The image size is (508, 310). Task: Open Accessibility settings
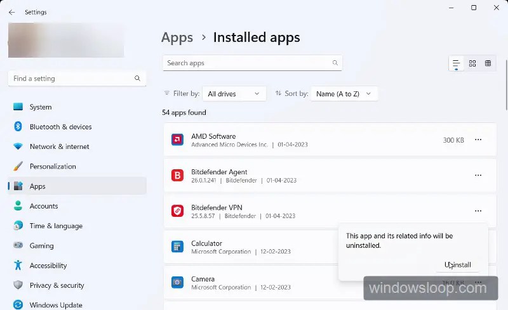pos(77,266)
